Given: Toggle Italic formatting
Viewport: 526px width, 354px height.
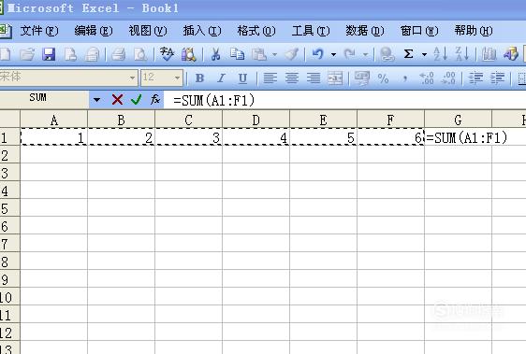Looking at the screenshot, I should 221,78.
